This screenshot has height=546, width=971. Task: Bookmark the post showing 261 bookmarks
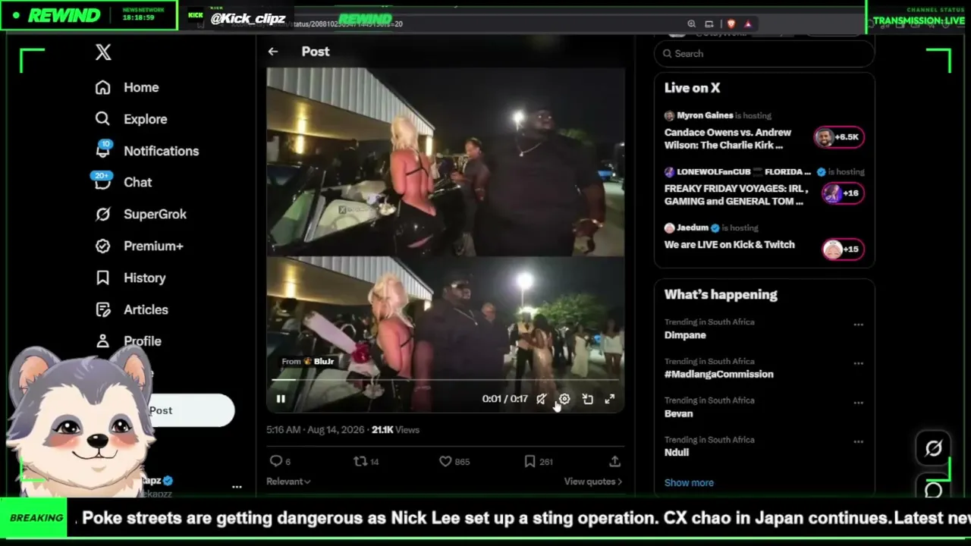click(539, 461)
